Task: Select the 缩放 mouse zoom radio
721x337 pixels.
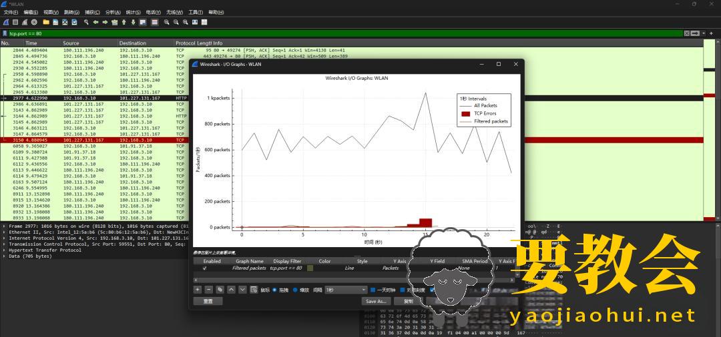Action: tap(295, 290)
